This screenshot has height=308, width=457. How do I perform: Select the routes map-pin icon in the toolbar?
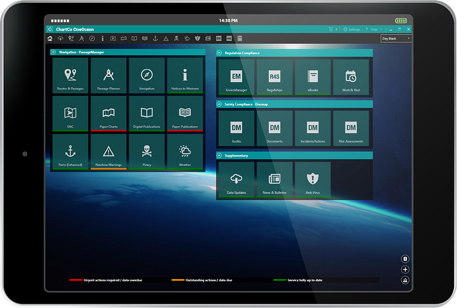(71, 38)
